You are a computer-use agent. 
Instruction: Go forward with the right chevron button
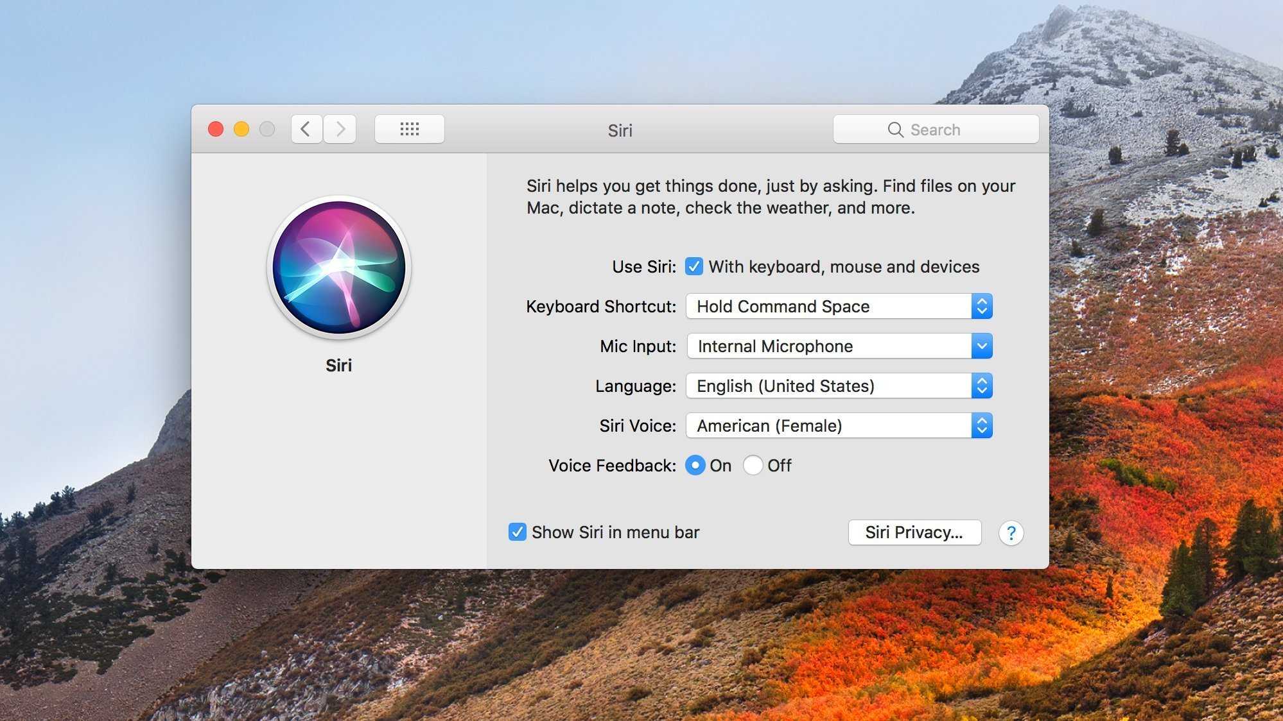(340, 129)
